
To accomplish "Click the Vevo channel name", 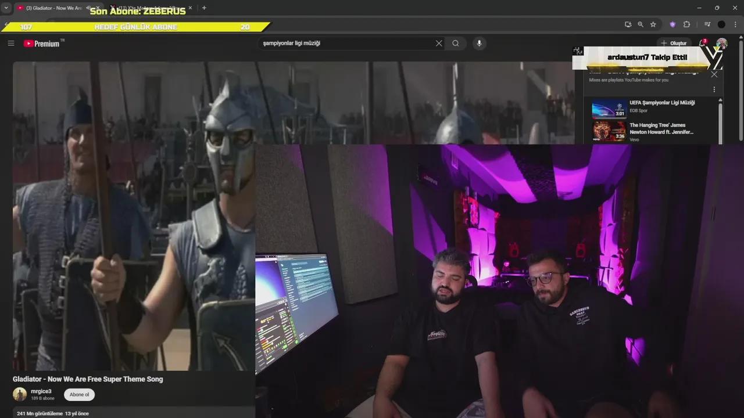I will (x=634, y=139).
